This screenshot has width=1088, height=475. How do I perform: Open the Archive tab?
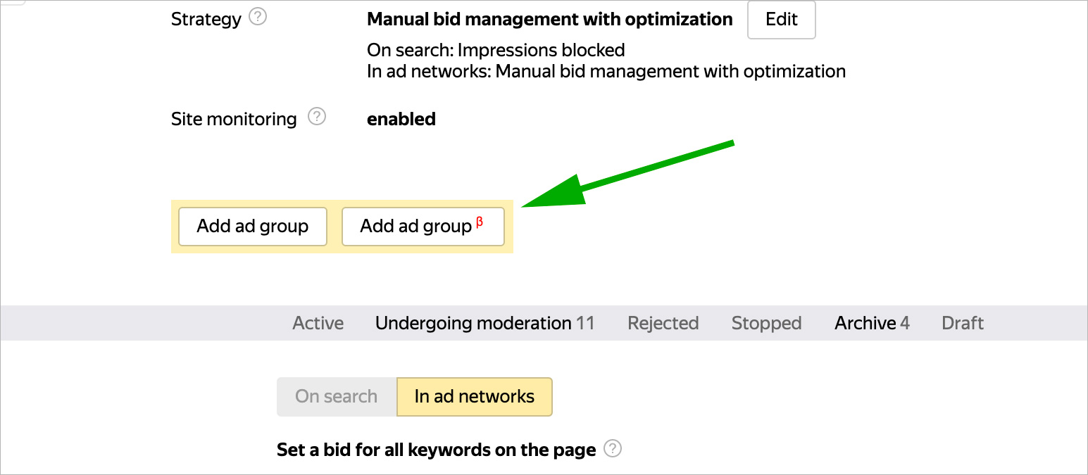pos(872,323)
